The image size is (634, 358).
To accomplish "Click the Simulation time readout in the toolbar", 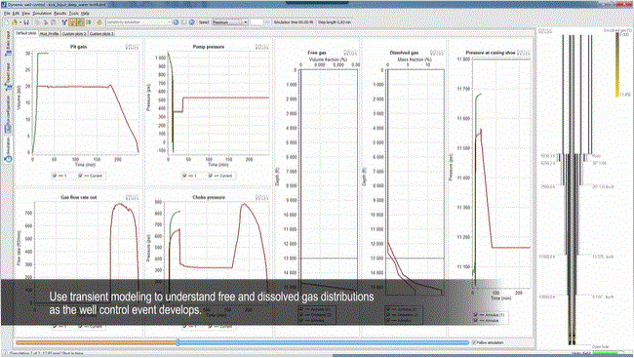I will tap(294, 22).
